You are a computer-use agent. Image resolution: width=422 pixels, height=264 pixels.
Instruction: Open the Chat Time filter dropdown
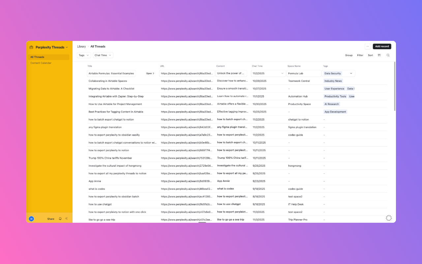point(103,55)
